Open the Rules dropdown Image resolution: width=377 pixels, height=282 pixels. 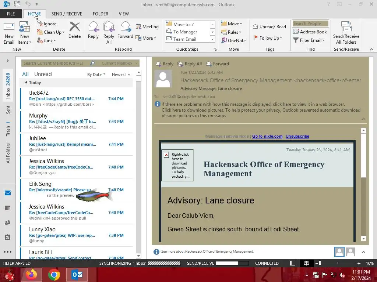coord(231,32)
